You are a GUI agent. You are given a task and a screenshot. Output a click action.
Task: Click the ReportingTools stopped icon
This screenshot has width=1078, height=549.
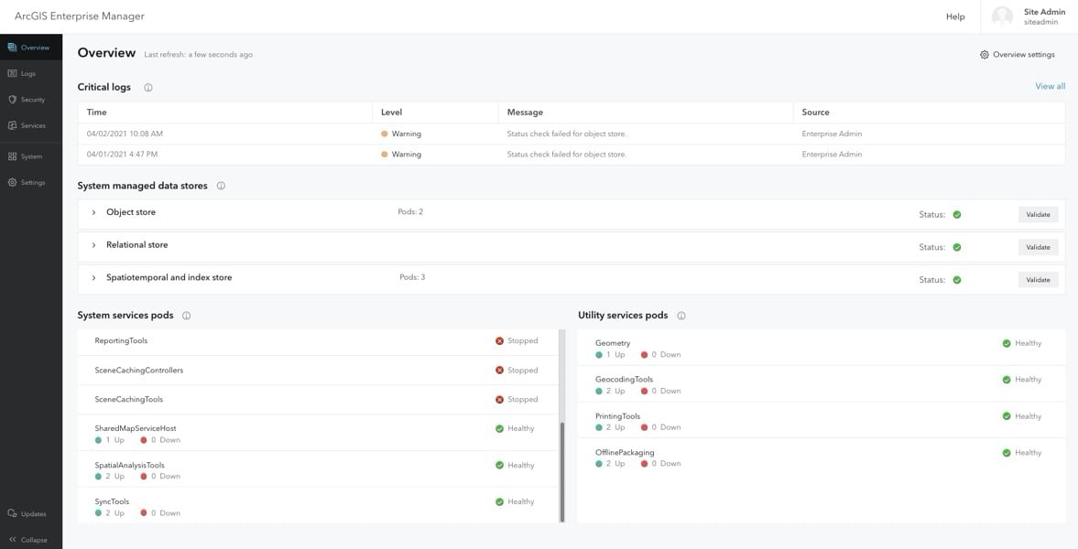tap(500, 340)
